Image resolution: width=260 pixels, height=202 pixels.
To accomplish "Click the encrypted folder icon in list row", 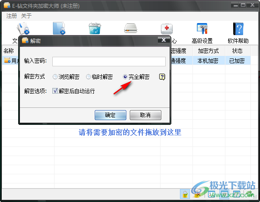I will click(x=7, y=60).
